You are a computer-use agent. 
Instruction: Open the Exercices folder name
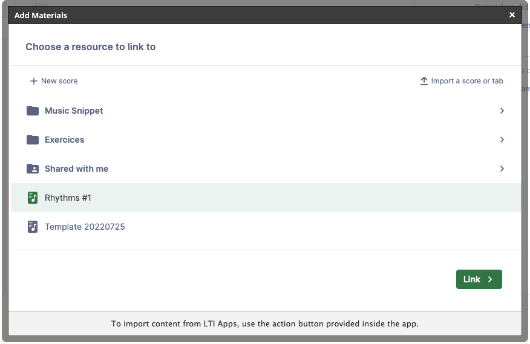point(65,140)
